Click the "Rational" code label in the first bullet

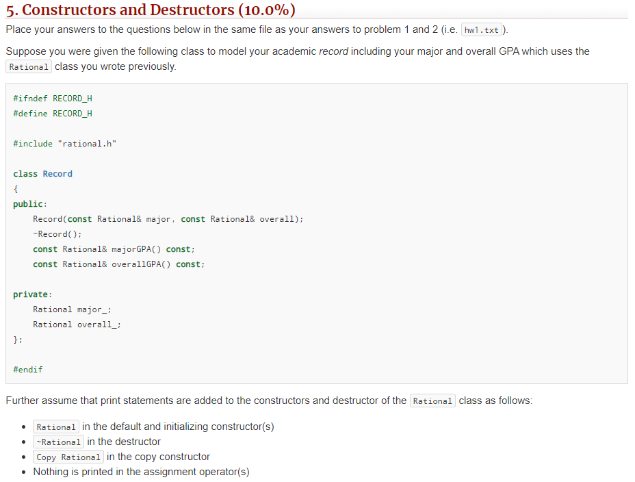tap(56, 427)
